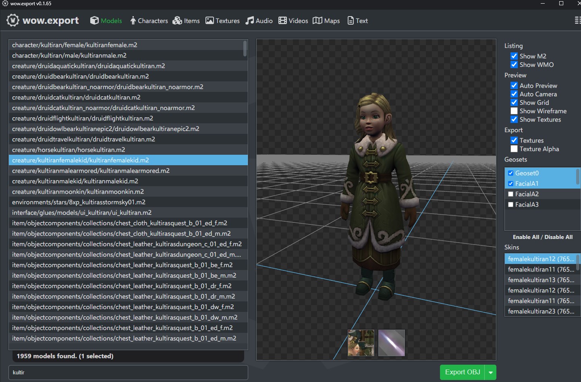The width and height of the screenshot is (581, 382).
Task: Select the kultiranfemalekid.m2 model
Action: (128, 160)
